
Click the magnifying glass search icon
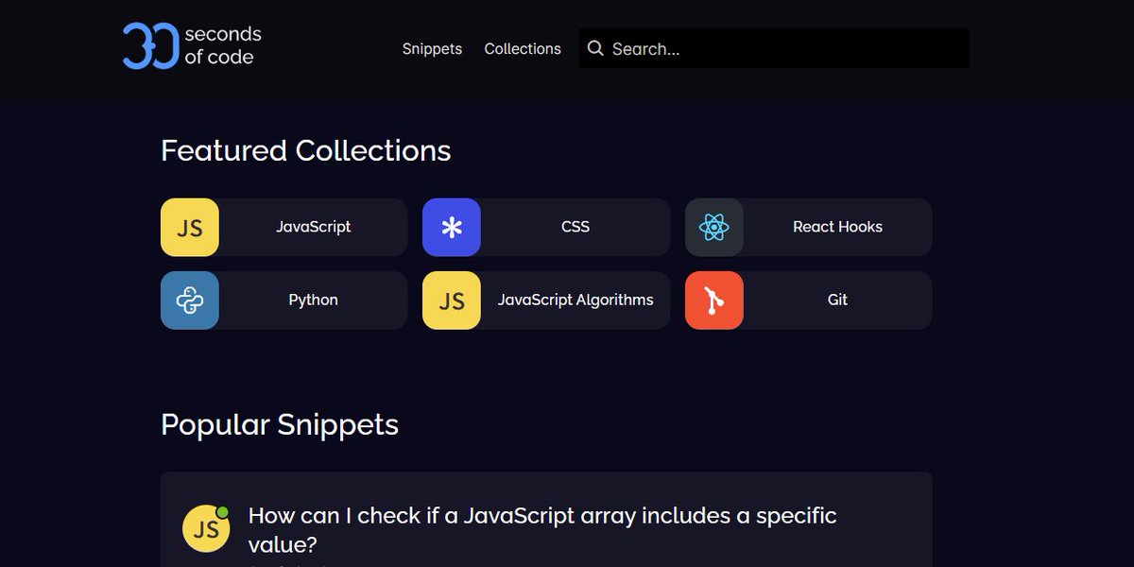pos(595,48)
